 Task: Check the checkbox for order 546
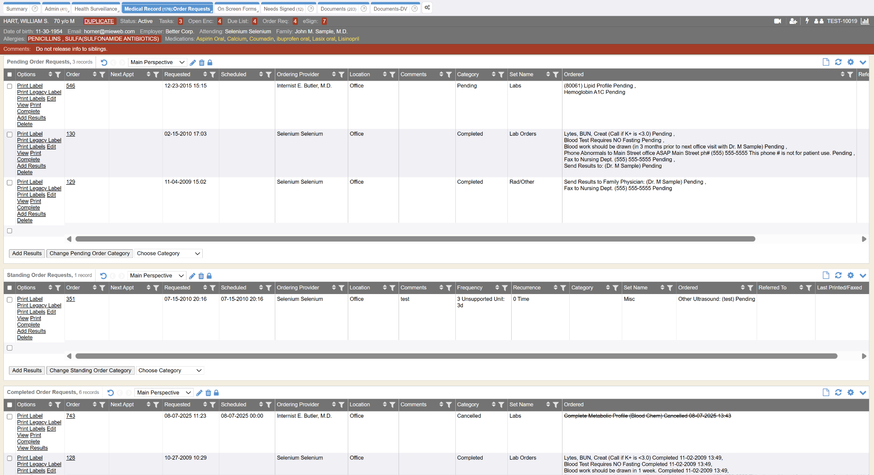pos(9,86)
